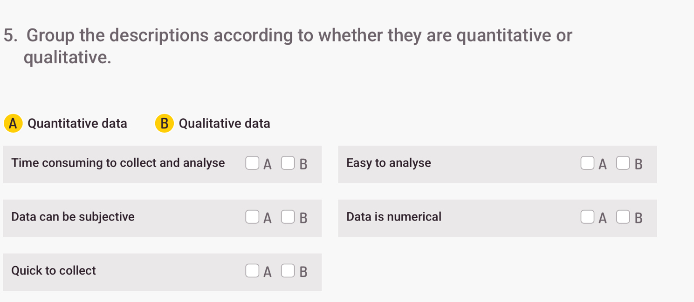Tick B checkbox for Data is numerical
Viewport: 694px width, 302px height.
click(623, 217)
